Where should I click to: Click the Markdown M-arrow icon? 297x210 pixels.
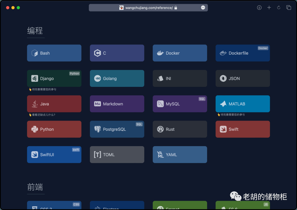click(x=98, y=104)
